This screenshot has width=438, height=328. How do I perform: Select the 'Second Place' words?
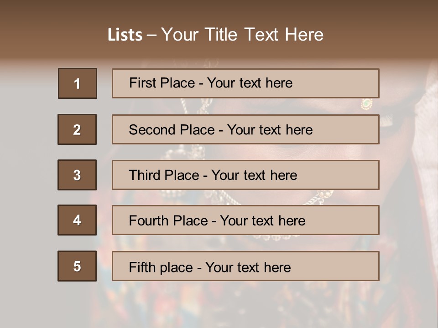tap(172, 130)
